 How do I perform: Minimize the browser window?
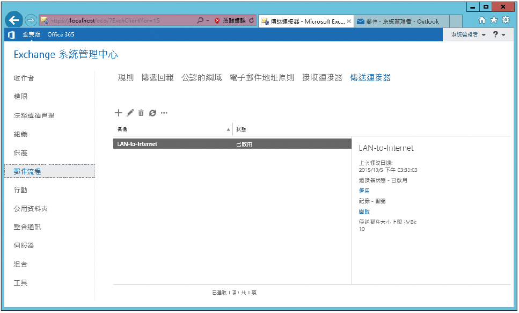point(473,7)
